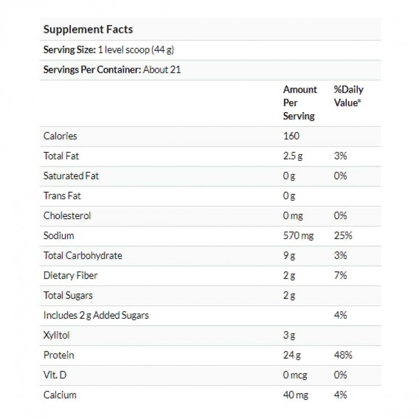Click Servings Per Container row

coord(112,70)
